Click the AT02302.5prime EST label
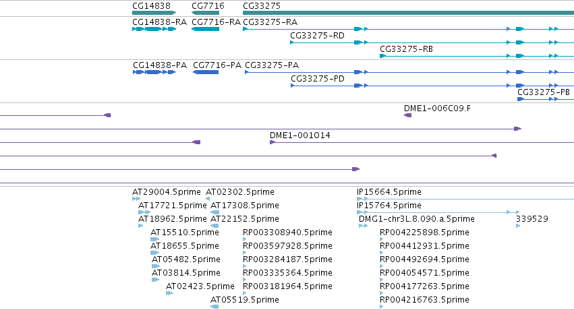 240,192
